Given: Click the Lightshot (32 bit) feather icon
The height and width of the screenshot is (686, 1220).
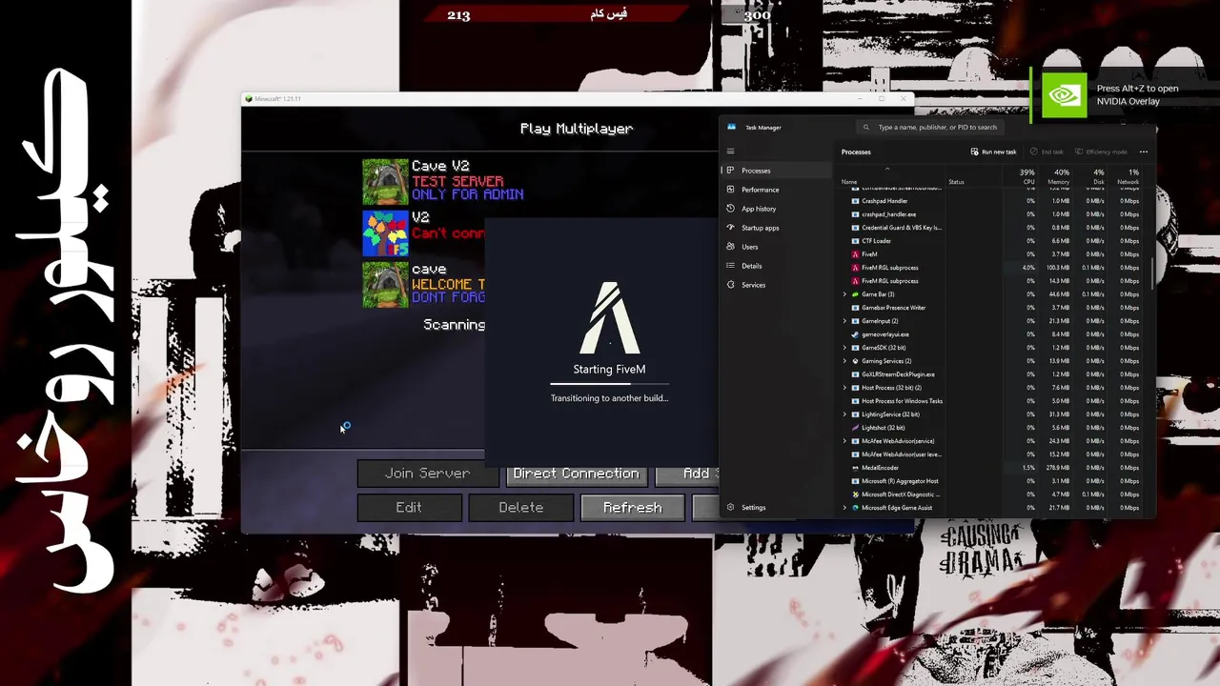Looking at the screenshot, I should pos(855,428).
